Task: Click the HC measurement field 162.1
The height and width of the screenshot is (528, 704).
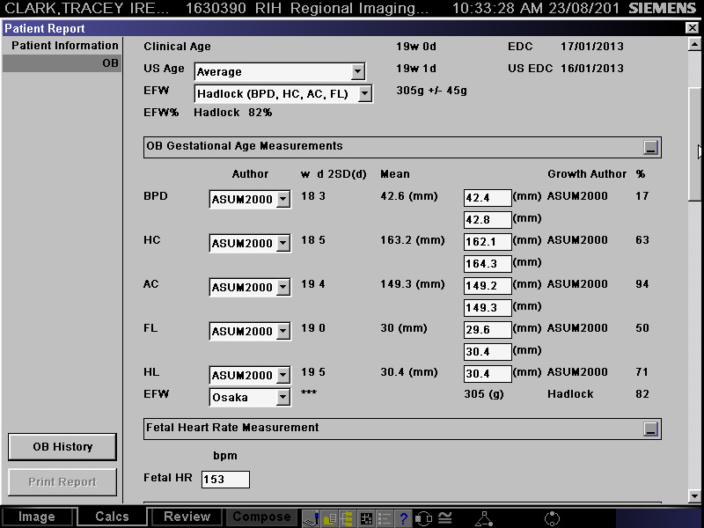Action: pos(488,241)
